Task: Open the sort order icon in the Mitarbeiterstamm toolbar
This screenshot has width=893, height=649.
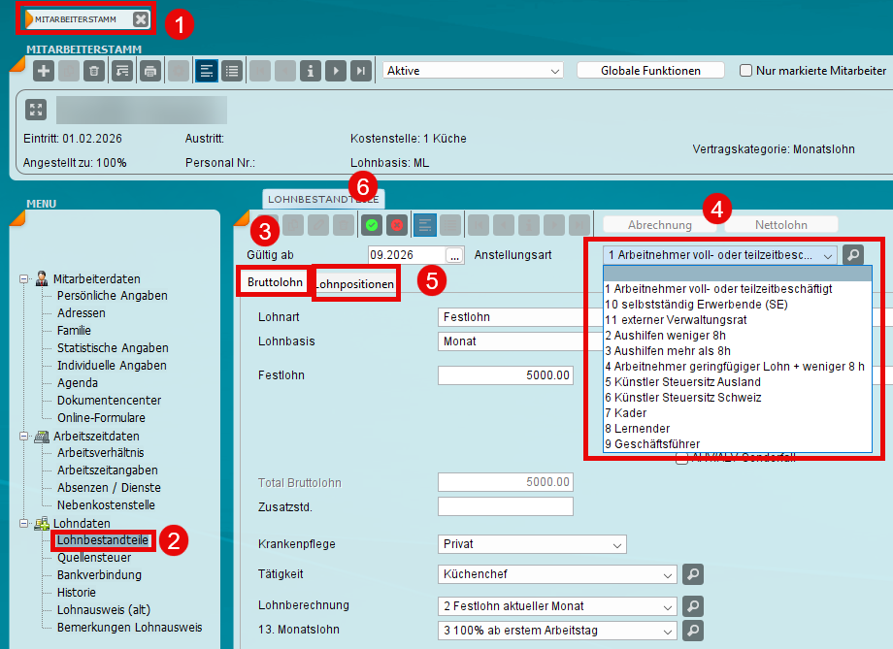Action: tap(122, 71)
